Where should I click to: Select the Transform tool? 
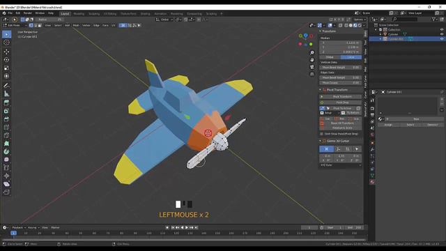pyautogui.click(x=6, y=76)
